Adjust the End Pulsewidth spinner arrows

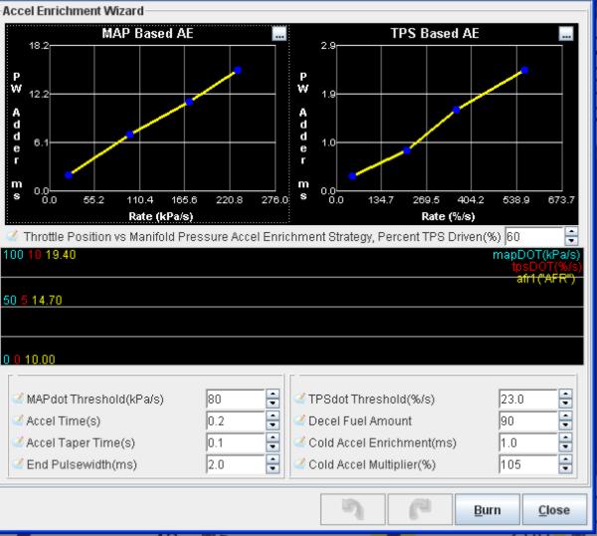click(x=273, y=464)
